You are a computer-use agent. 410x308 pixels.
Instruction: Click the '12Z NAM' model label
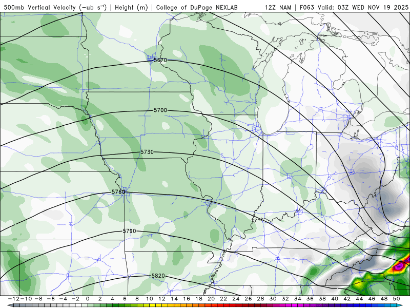click(278, 7)
